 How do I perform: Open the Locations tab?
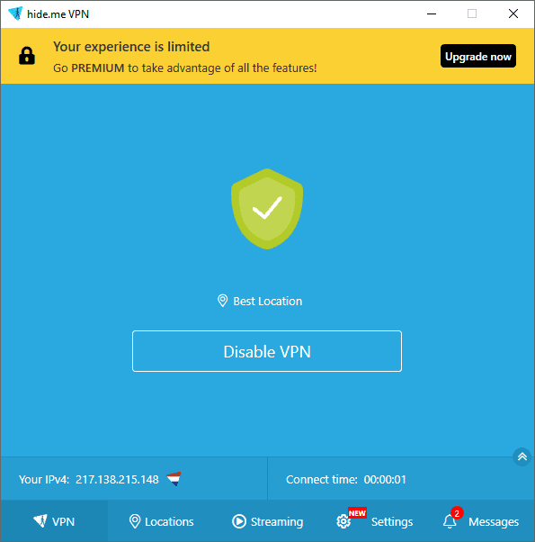[x=161, y=521]
